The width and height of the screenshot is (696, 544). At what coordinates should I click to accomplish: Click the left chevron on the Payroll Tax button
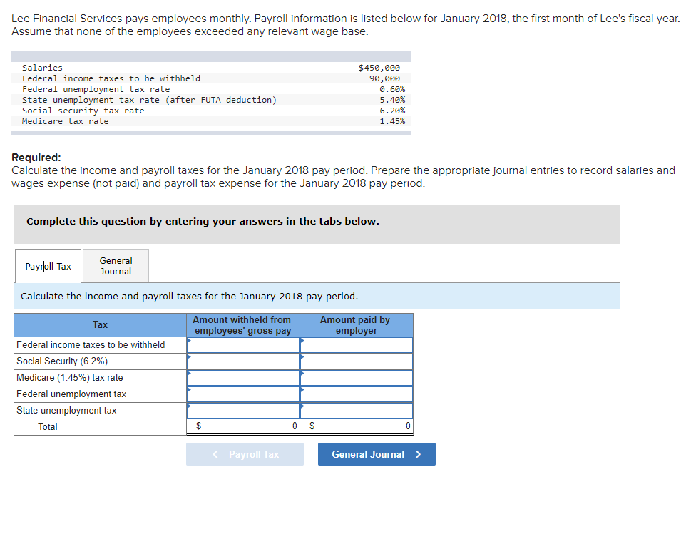coord(215,454)
